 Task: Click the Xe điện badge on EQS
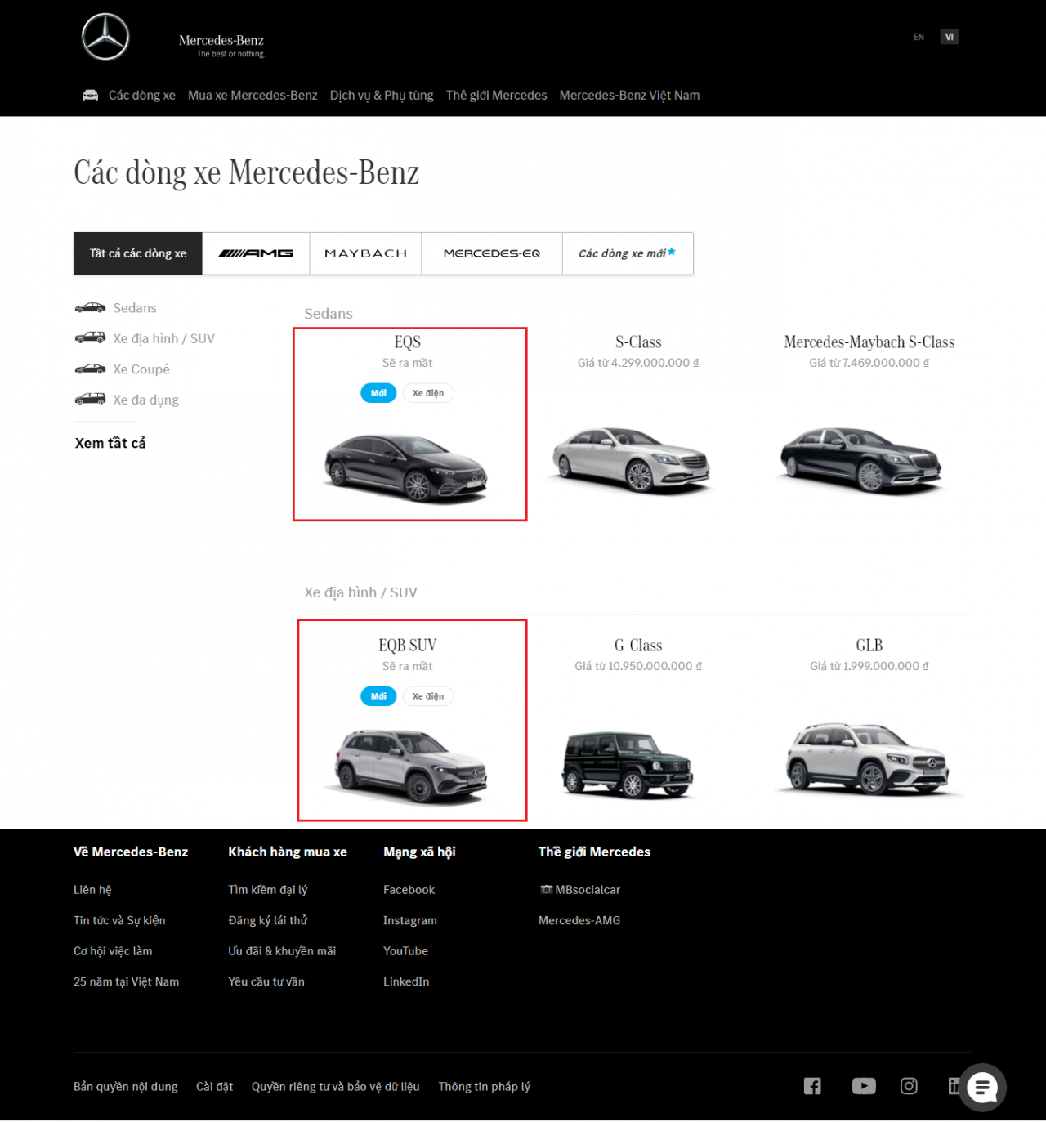pyautogui.click(x=428, y=393)
